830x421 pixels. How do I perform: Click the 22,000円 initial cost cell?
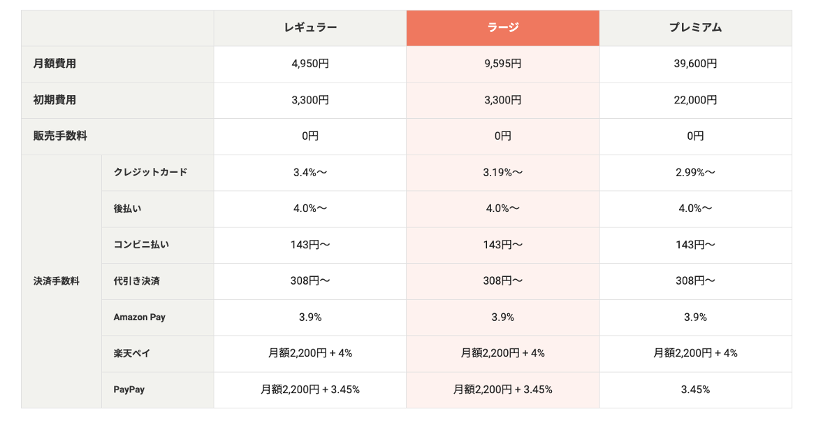pos(695,100)
